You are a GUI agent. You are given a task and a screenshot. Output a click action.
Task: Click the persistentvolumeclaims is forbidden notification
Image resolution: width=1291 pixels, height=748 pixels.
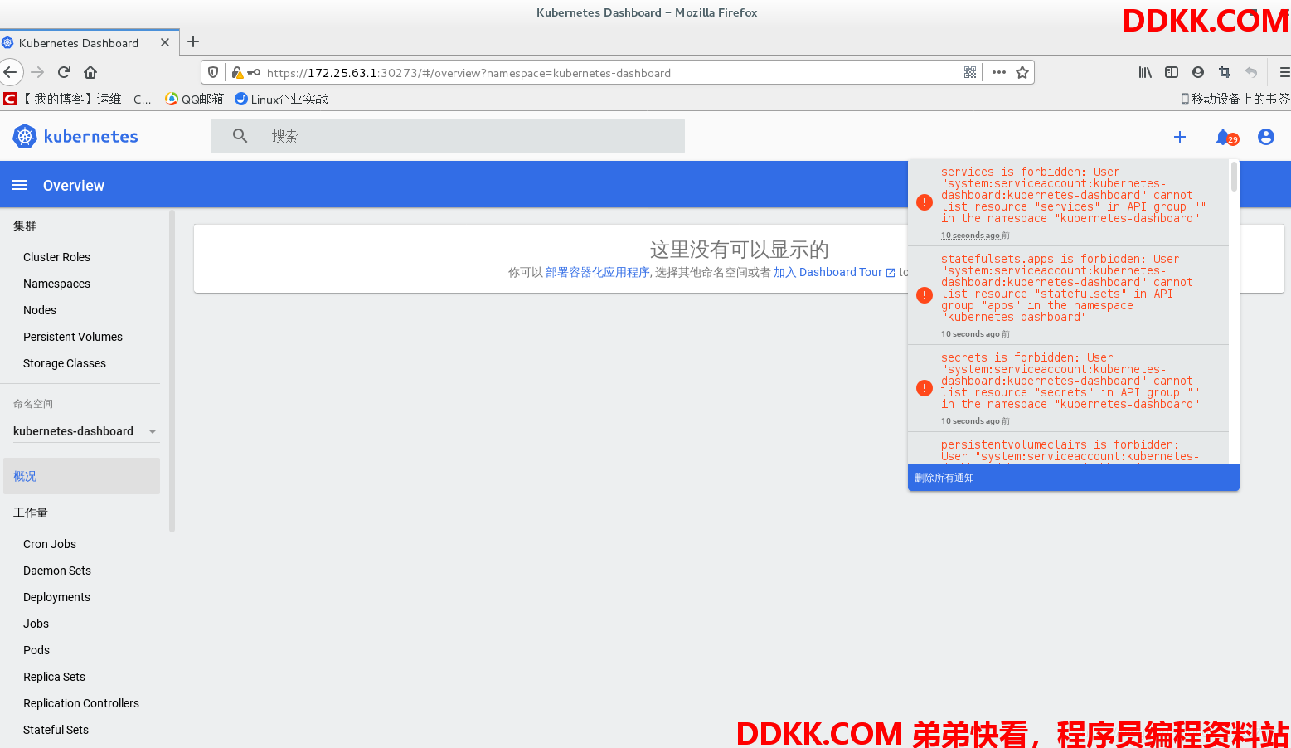click(1070, 450)
